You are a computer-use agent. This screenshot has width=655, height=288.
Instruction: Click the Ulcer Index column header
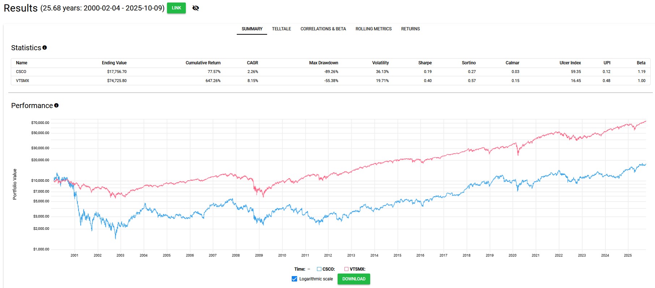[570, 63]
